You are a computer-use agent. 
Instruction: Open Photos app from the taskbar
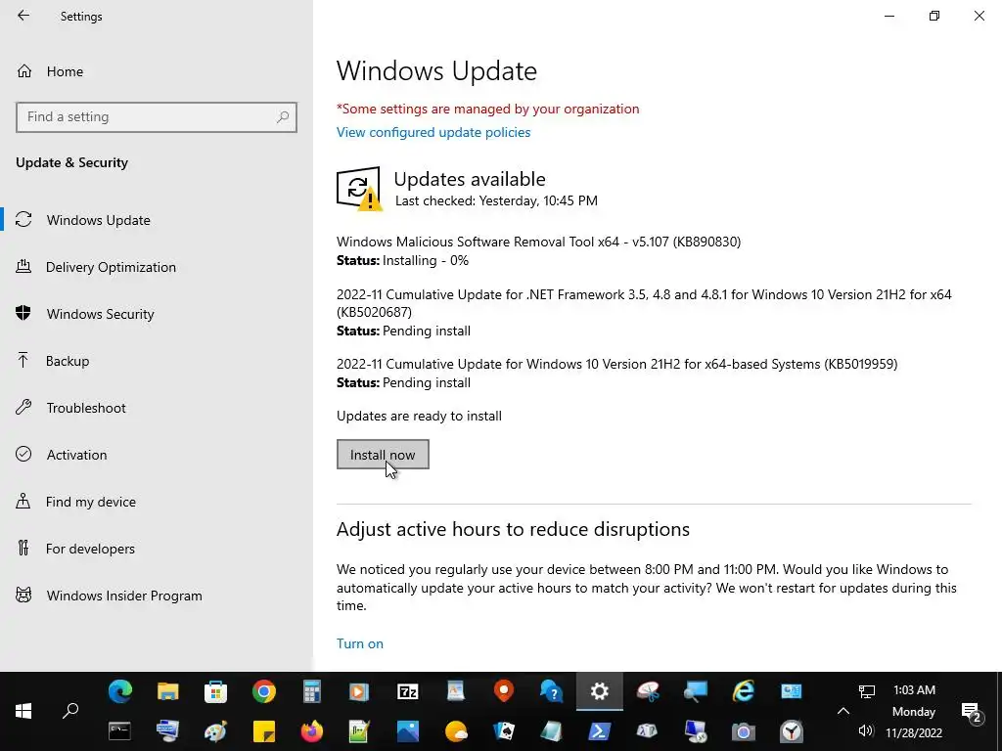point(408,730)
